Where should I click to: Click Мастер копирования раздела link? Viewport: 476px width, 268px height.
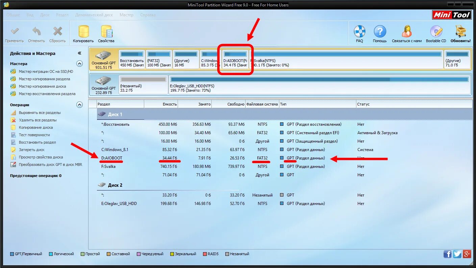point(44,79)
